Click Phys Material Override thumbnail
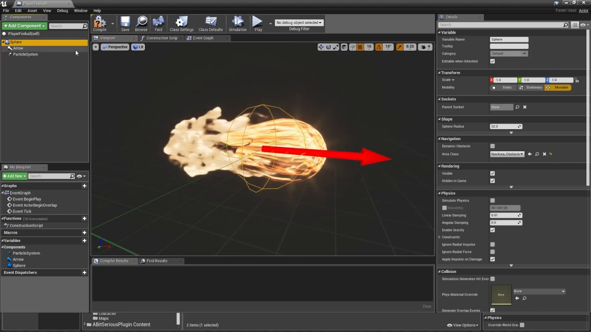The width and height of the screenshot is (591, 332). click(501, 295)
